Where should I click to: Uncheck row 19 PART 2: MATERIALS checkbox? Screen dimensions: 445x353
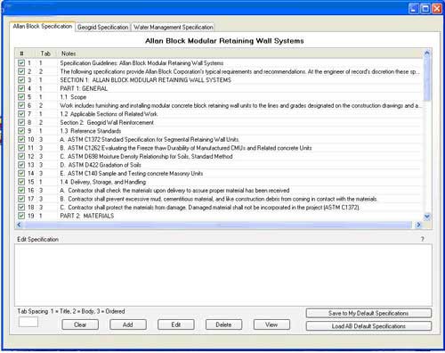(x=21, y=216)
